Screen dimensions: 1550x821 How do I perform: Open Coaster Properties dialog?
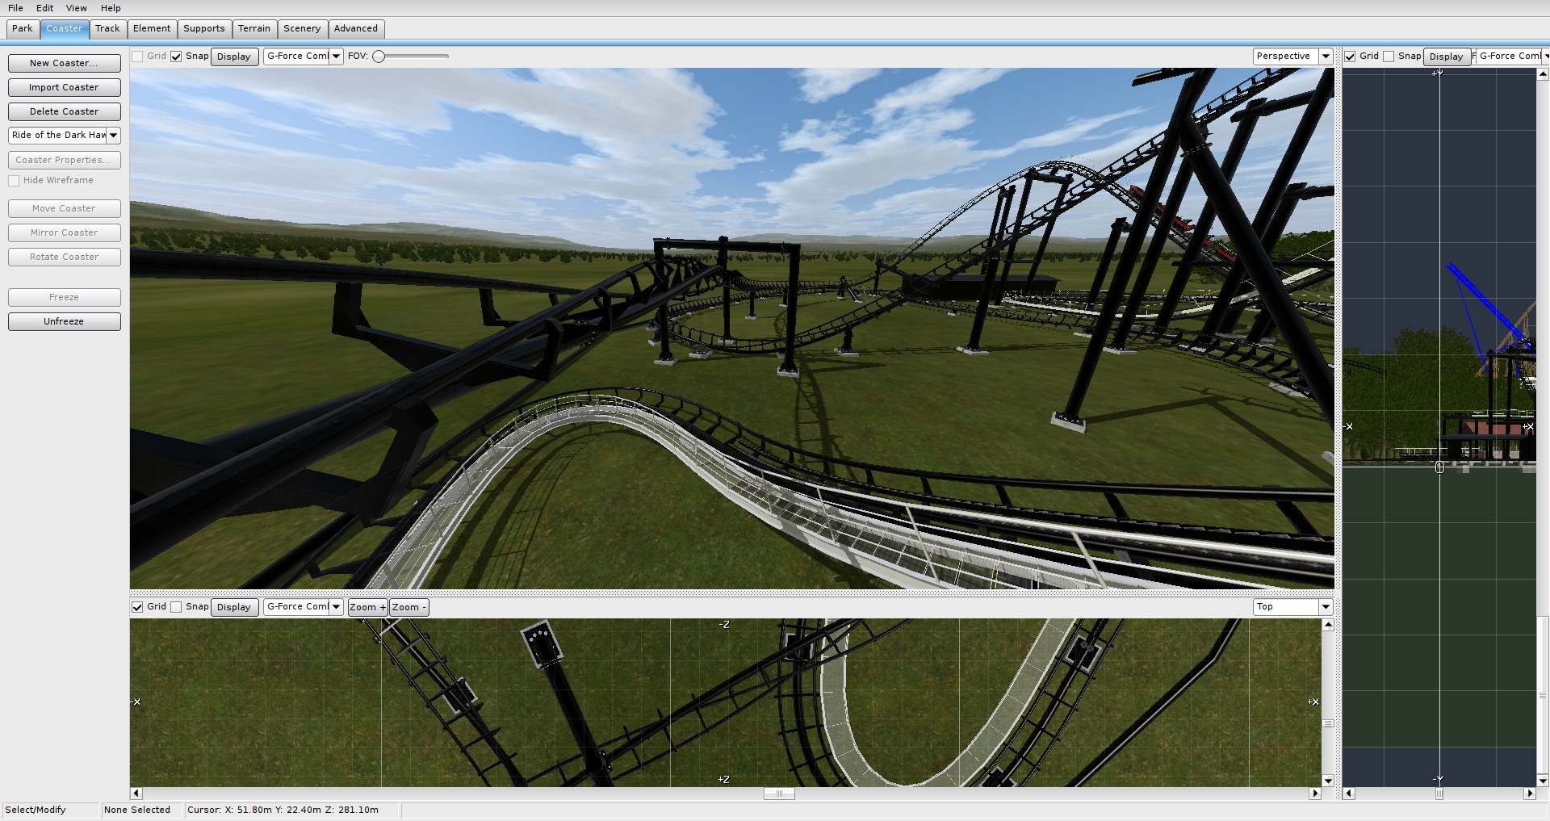pyautogui.click(x=65, y=160)
